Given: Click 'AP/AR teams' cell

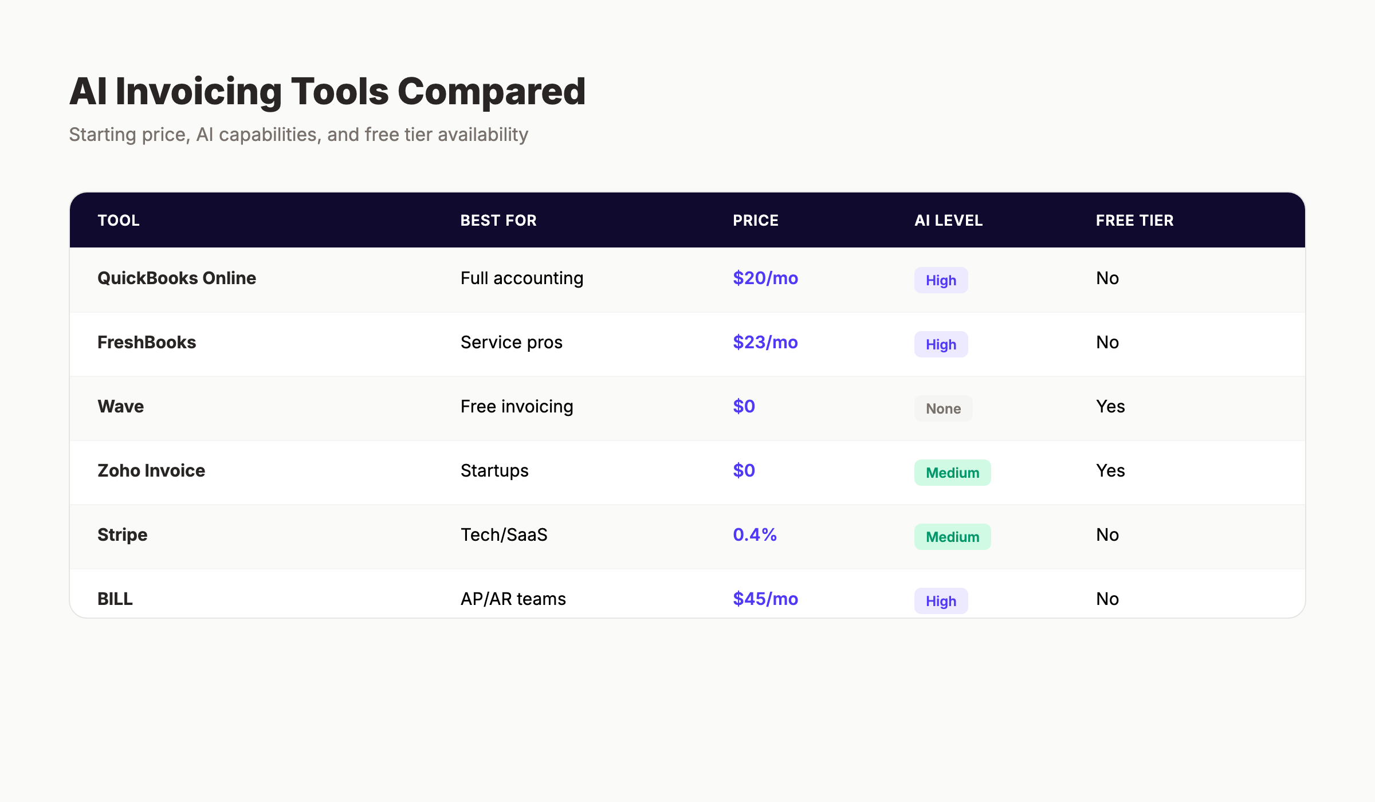Looking at the screenshot, I should 513,599.
